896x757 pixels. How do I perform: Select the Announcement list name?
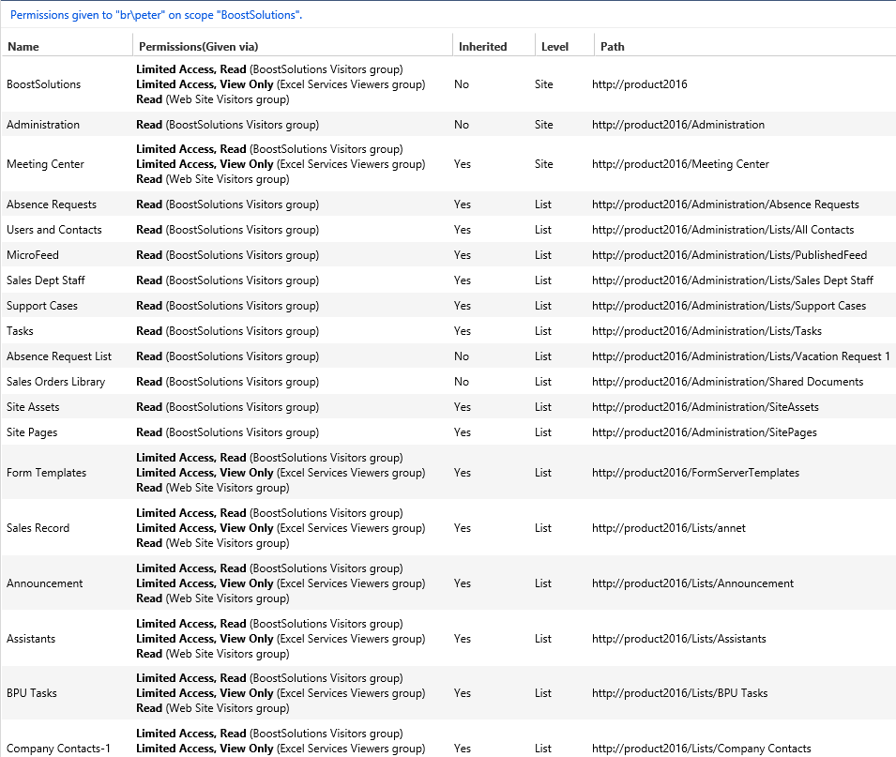click(45, 583)
